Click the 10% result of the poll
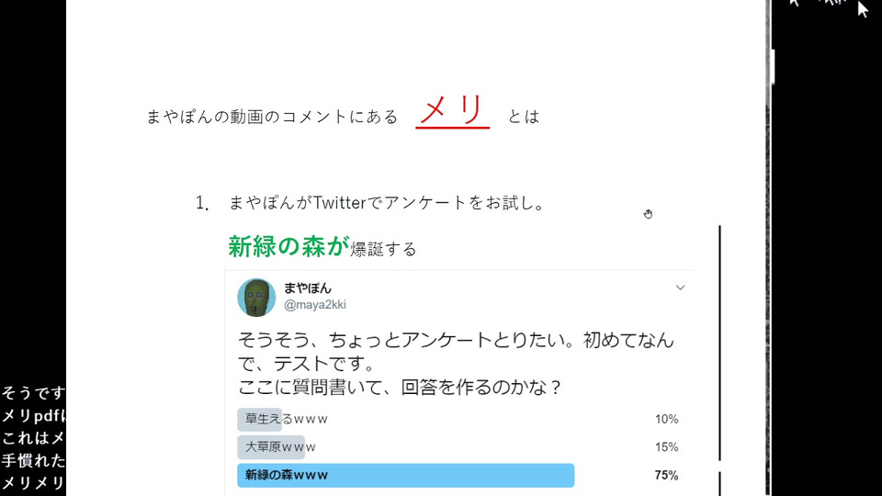This screenshot has height=496, width=882. click(x=667, y=419)
